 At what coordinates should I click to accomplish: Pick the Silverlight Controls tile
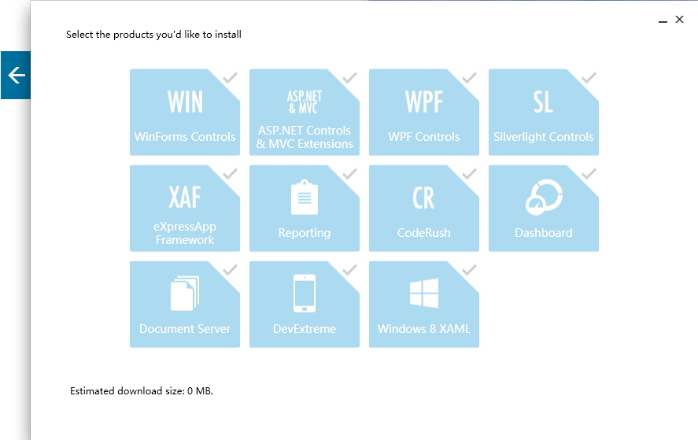coord(543,113)
